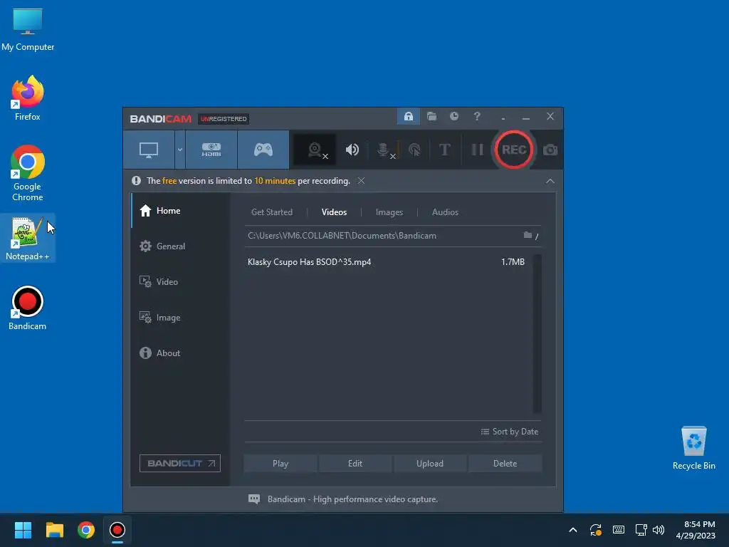Click the network tray icon

click(641, 530)
